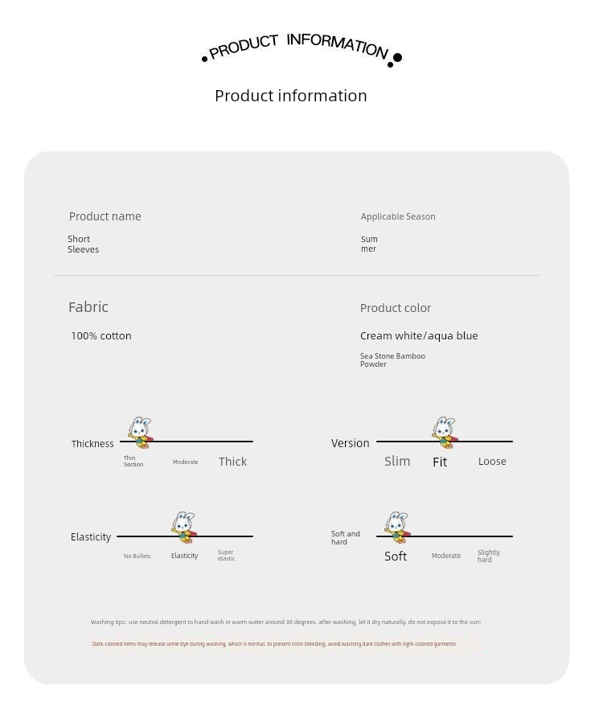This screenshot has width=603, height=719.
Task: Click the Cream white/aqua blue color text
Action: (419, 335)
